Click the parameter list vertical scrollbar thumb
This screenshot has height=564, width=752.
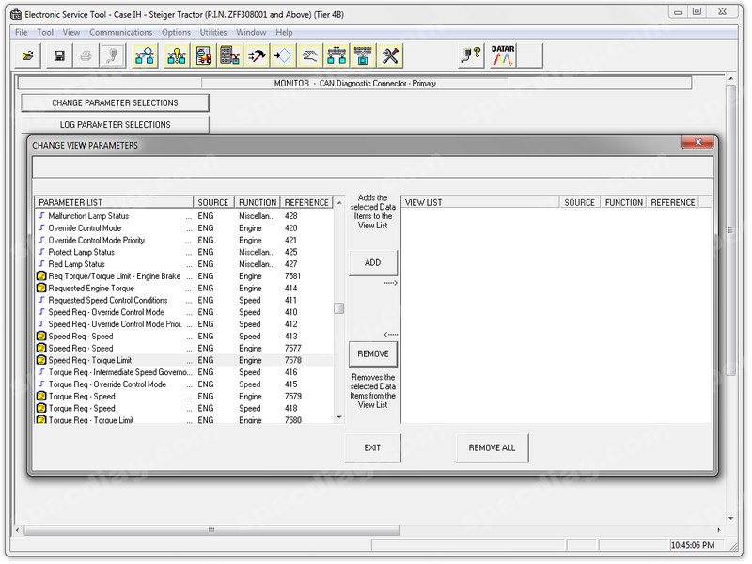[338, 307]
